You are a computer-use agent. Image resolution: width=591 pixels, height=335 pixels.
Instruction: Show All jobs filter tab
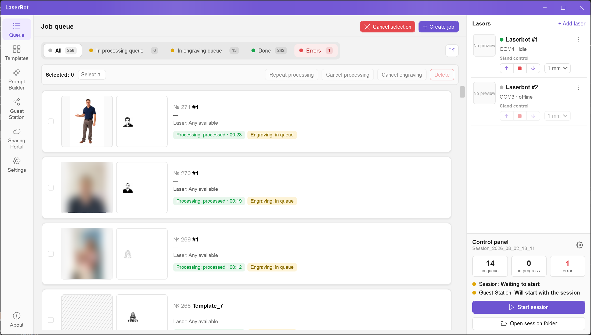(63, 51)
